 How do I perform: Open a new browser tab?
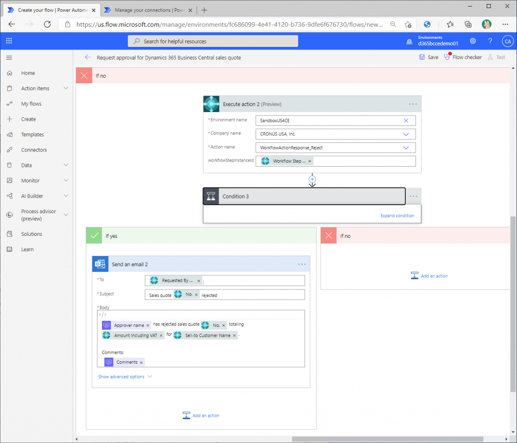click(x=204, y=10)
